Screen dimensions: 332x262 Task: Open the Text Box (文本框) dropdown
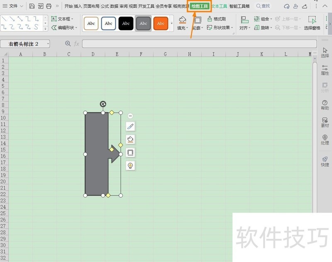62,19
